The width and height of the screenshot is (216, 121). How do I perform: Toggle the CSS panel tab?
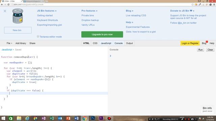click(95, 43)
